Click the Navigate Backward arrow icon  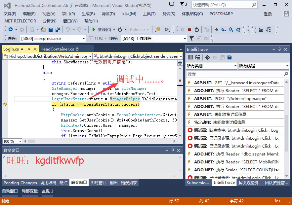click(x=11, y=29)
